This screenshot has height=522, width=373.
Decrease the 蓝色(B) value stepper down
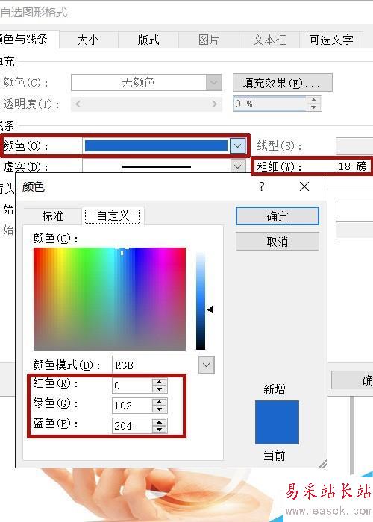point(160,429)
